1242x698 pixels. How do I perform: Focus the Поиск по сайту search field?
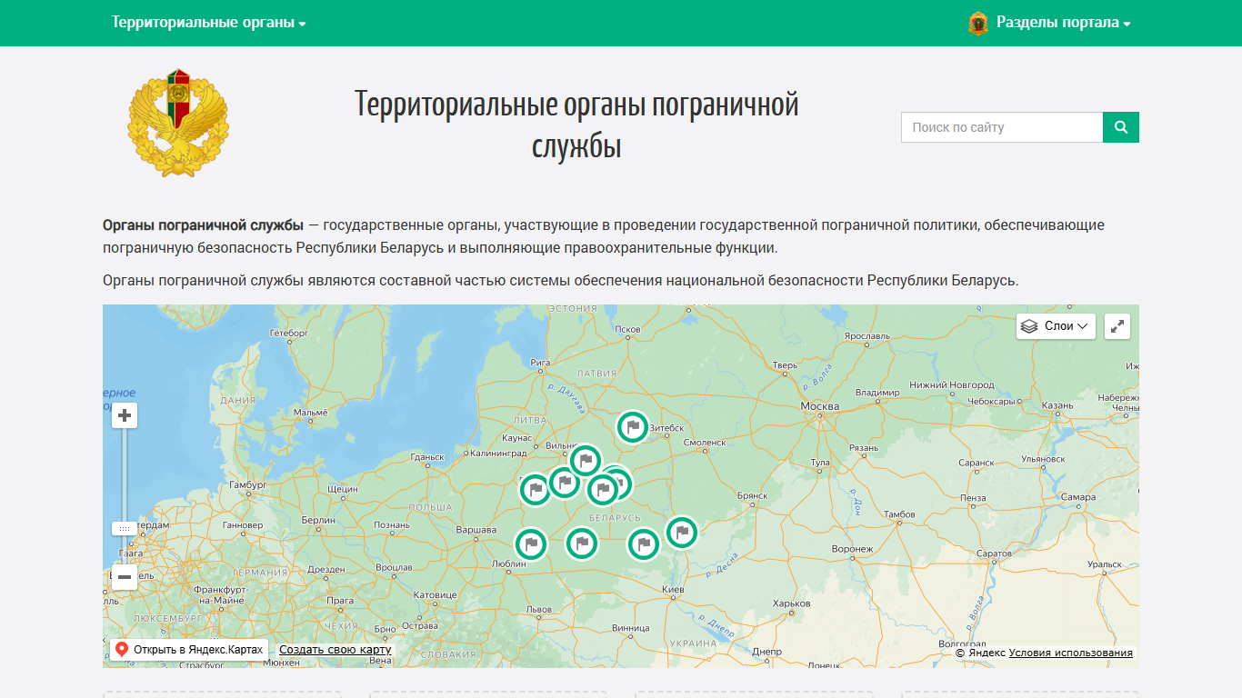(x=1001, y=127)
